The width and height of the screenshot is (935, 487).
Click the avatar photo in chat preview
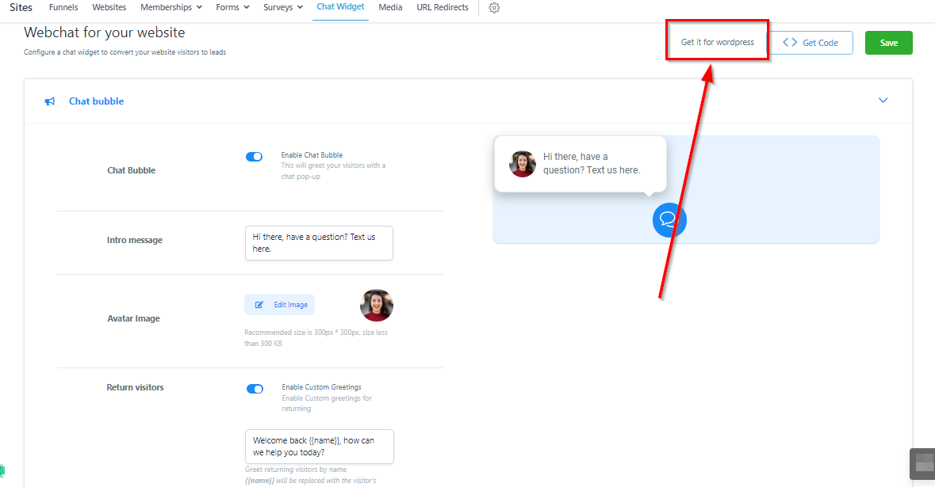click(523, 164)
